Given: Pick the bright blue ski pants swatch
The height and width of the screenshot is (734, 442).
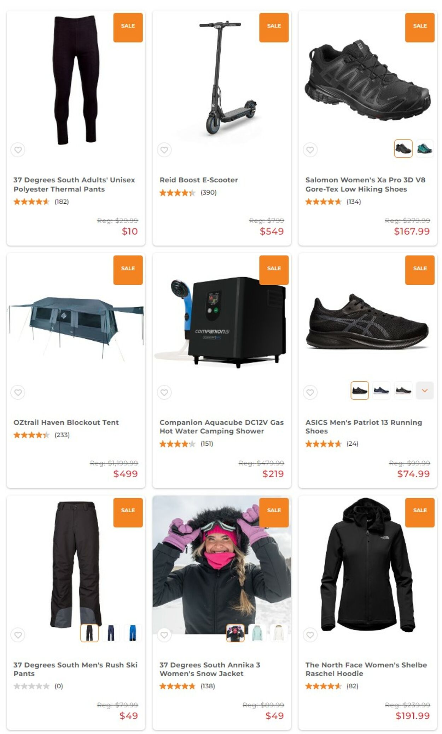Looking at the screenshot, I should pos(133,633).
